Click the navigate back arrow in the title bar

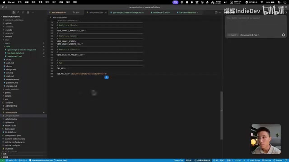point(6,7)
